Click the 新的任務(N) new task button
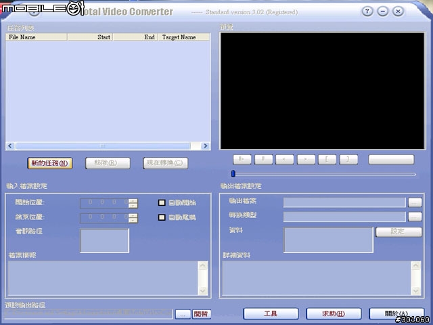The width and height of the screenshot is (433, 325). tap(49, 163)
